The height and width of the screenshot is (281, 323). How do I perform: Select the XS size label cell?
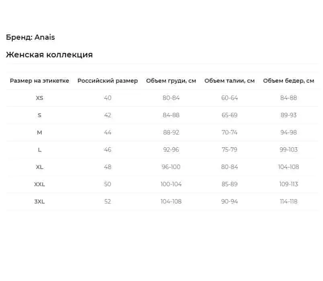(39, 98)
